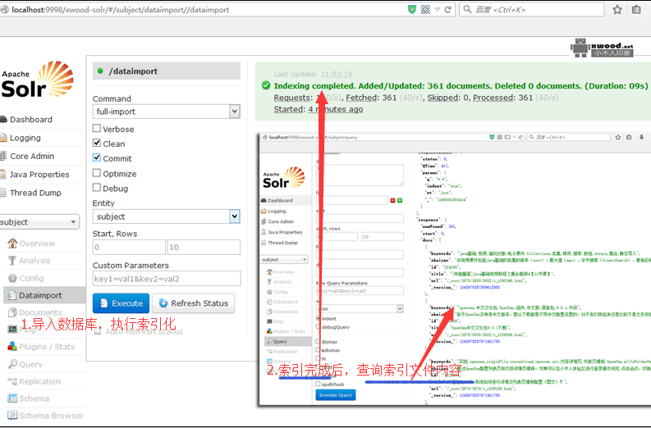Click the Refresh Status button

[194, 303]
